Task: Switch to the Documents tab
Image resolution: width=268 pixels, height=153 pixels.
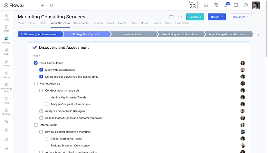Action: click(x=81, y=23)
